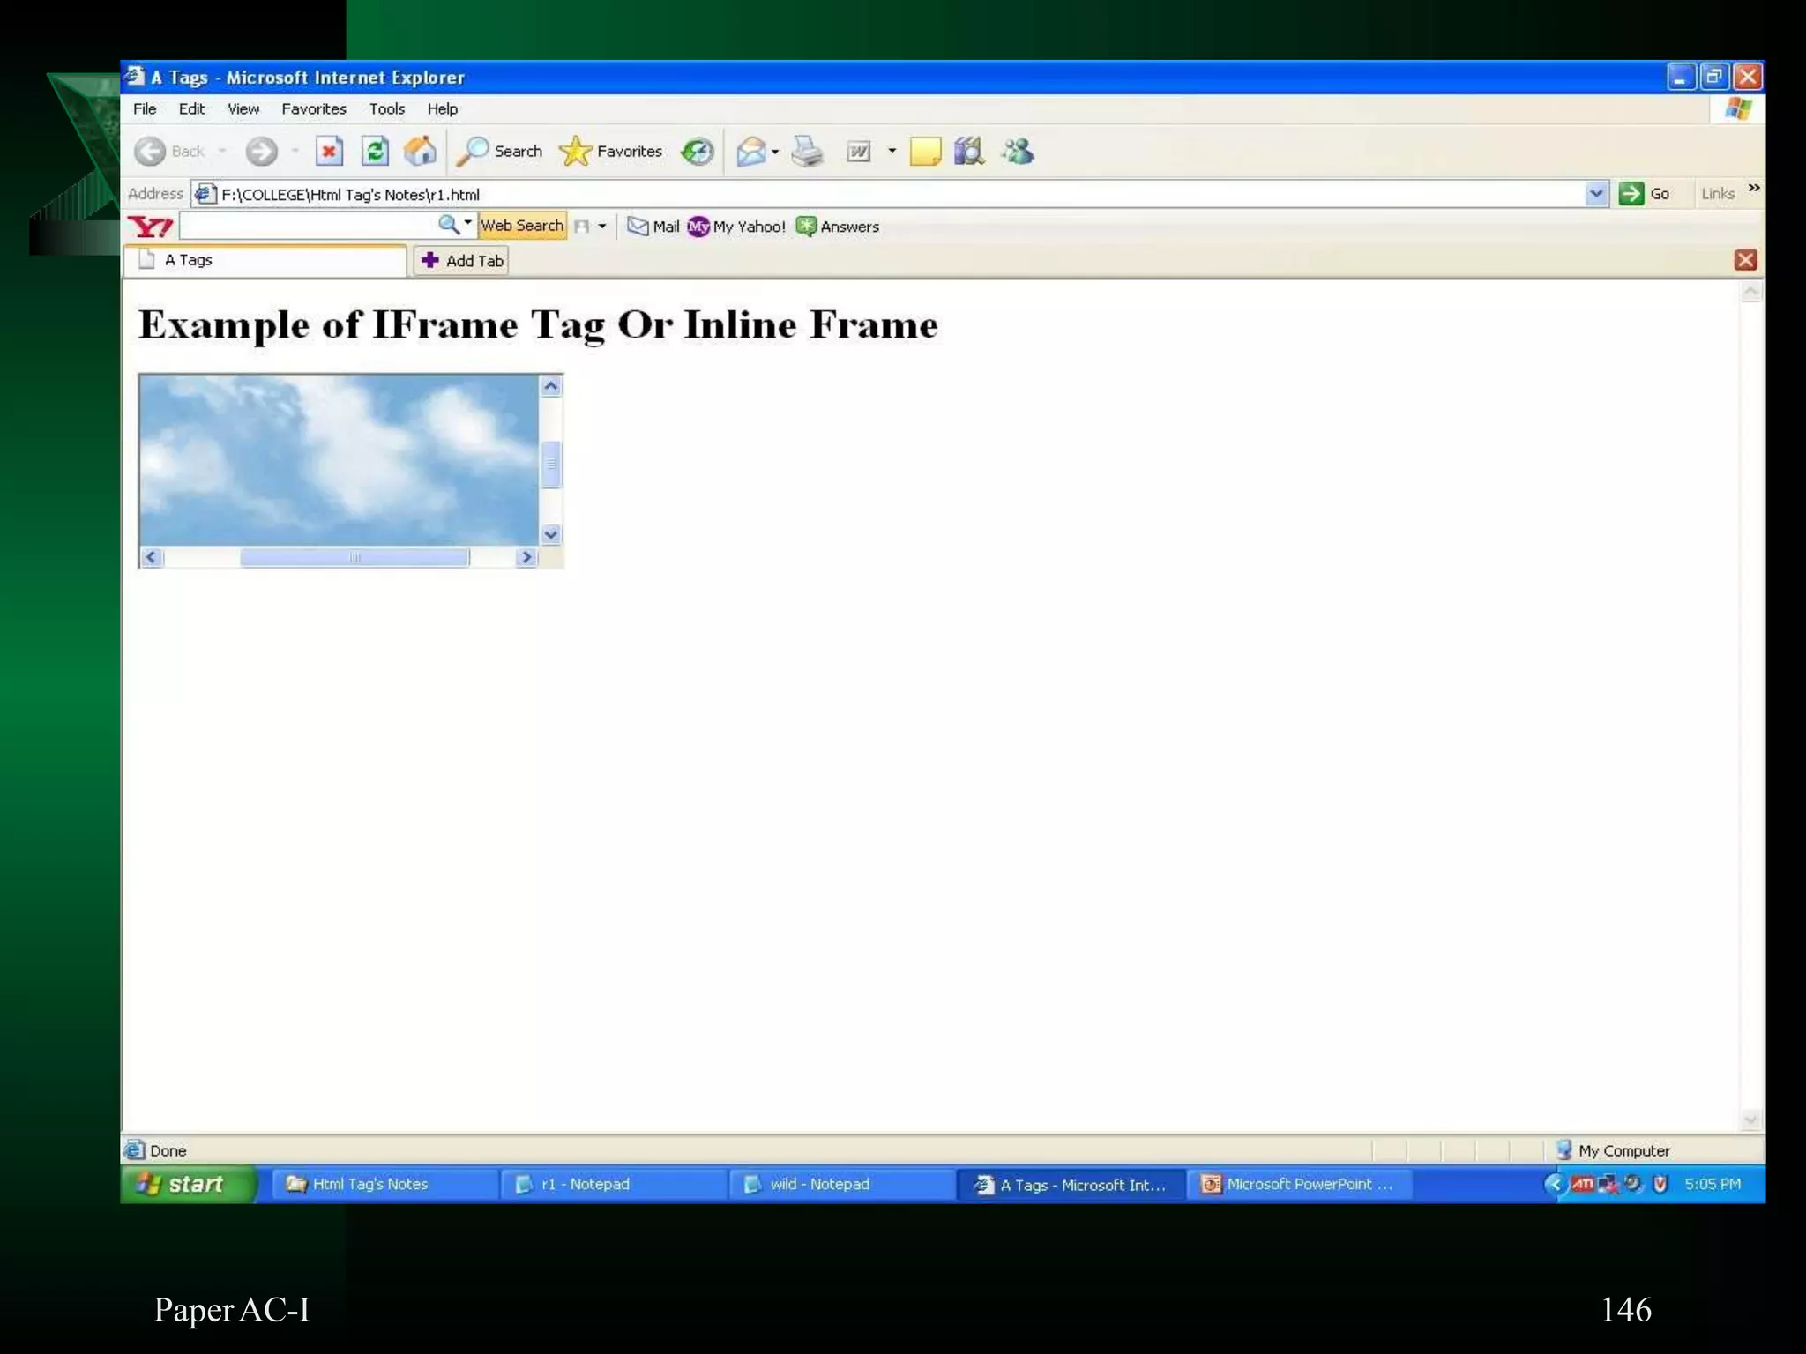Go to the Home page icon
Image resolution: width=1806 pixels, height=1354 pixels.
[x=421, y=152]
